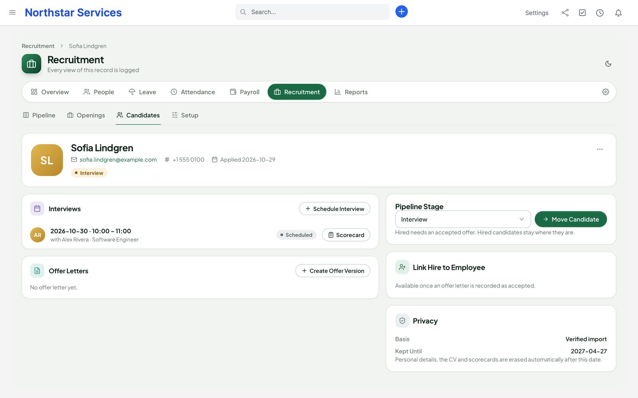Open the hamburger navigation menu
The width and height of the screenshot is (638, 398).
click(x=12, y=12)
